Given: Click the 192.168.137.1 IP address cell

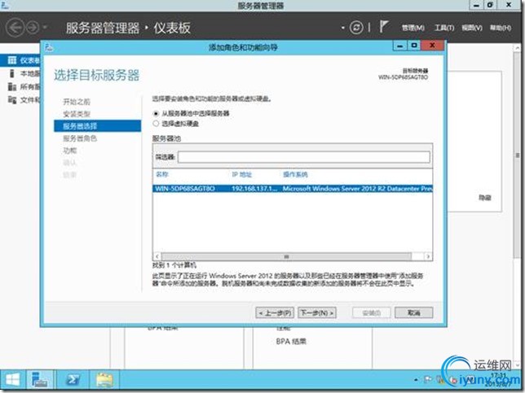Looking at the screenshot, I should 254,189.
